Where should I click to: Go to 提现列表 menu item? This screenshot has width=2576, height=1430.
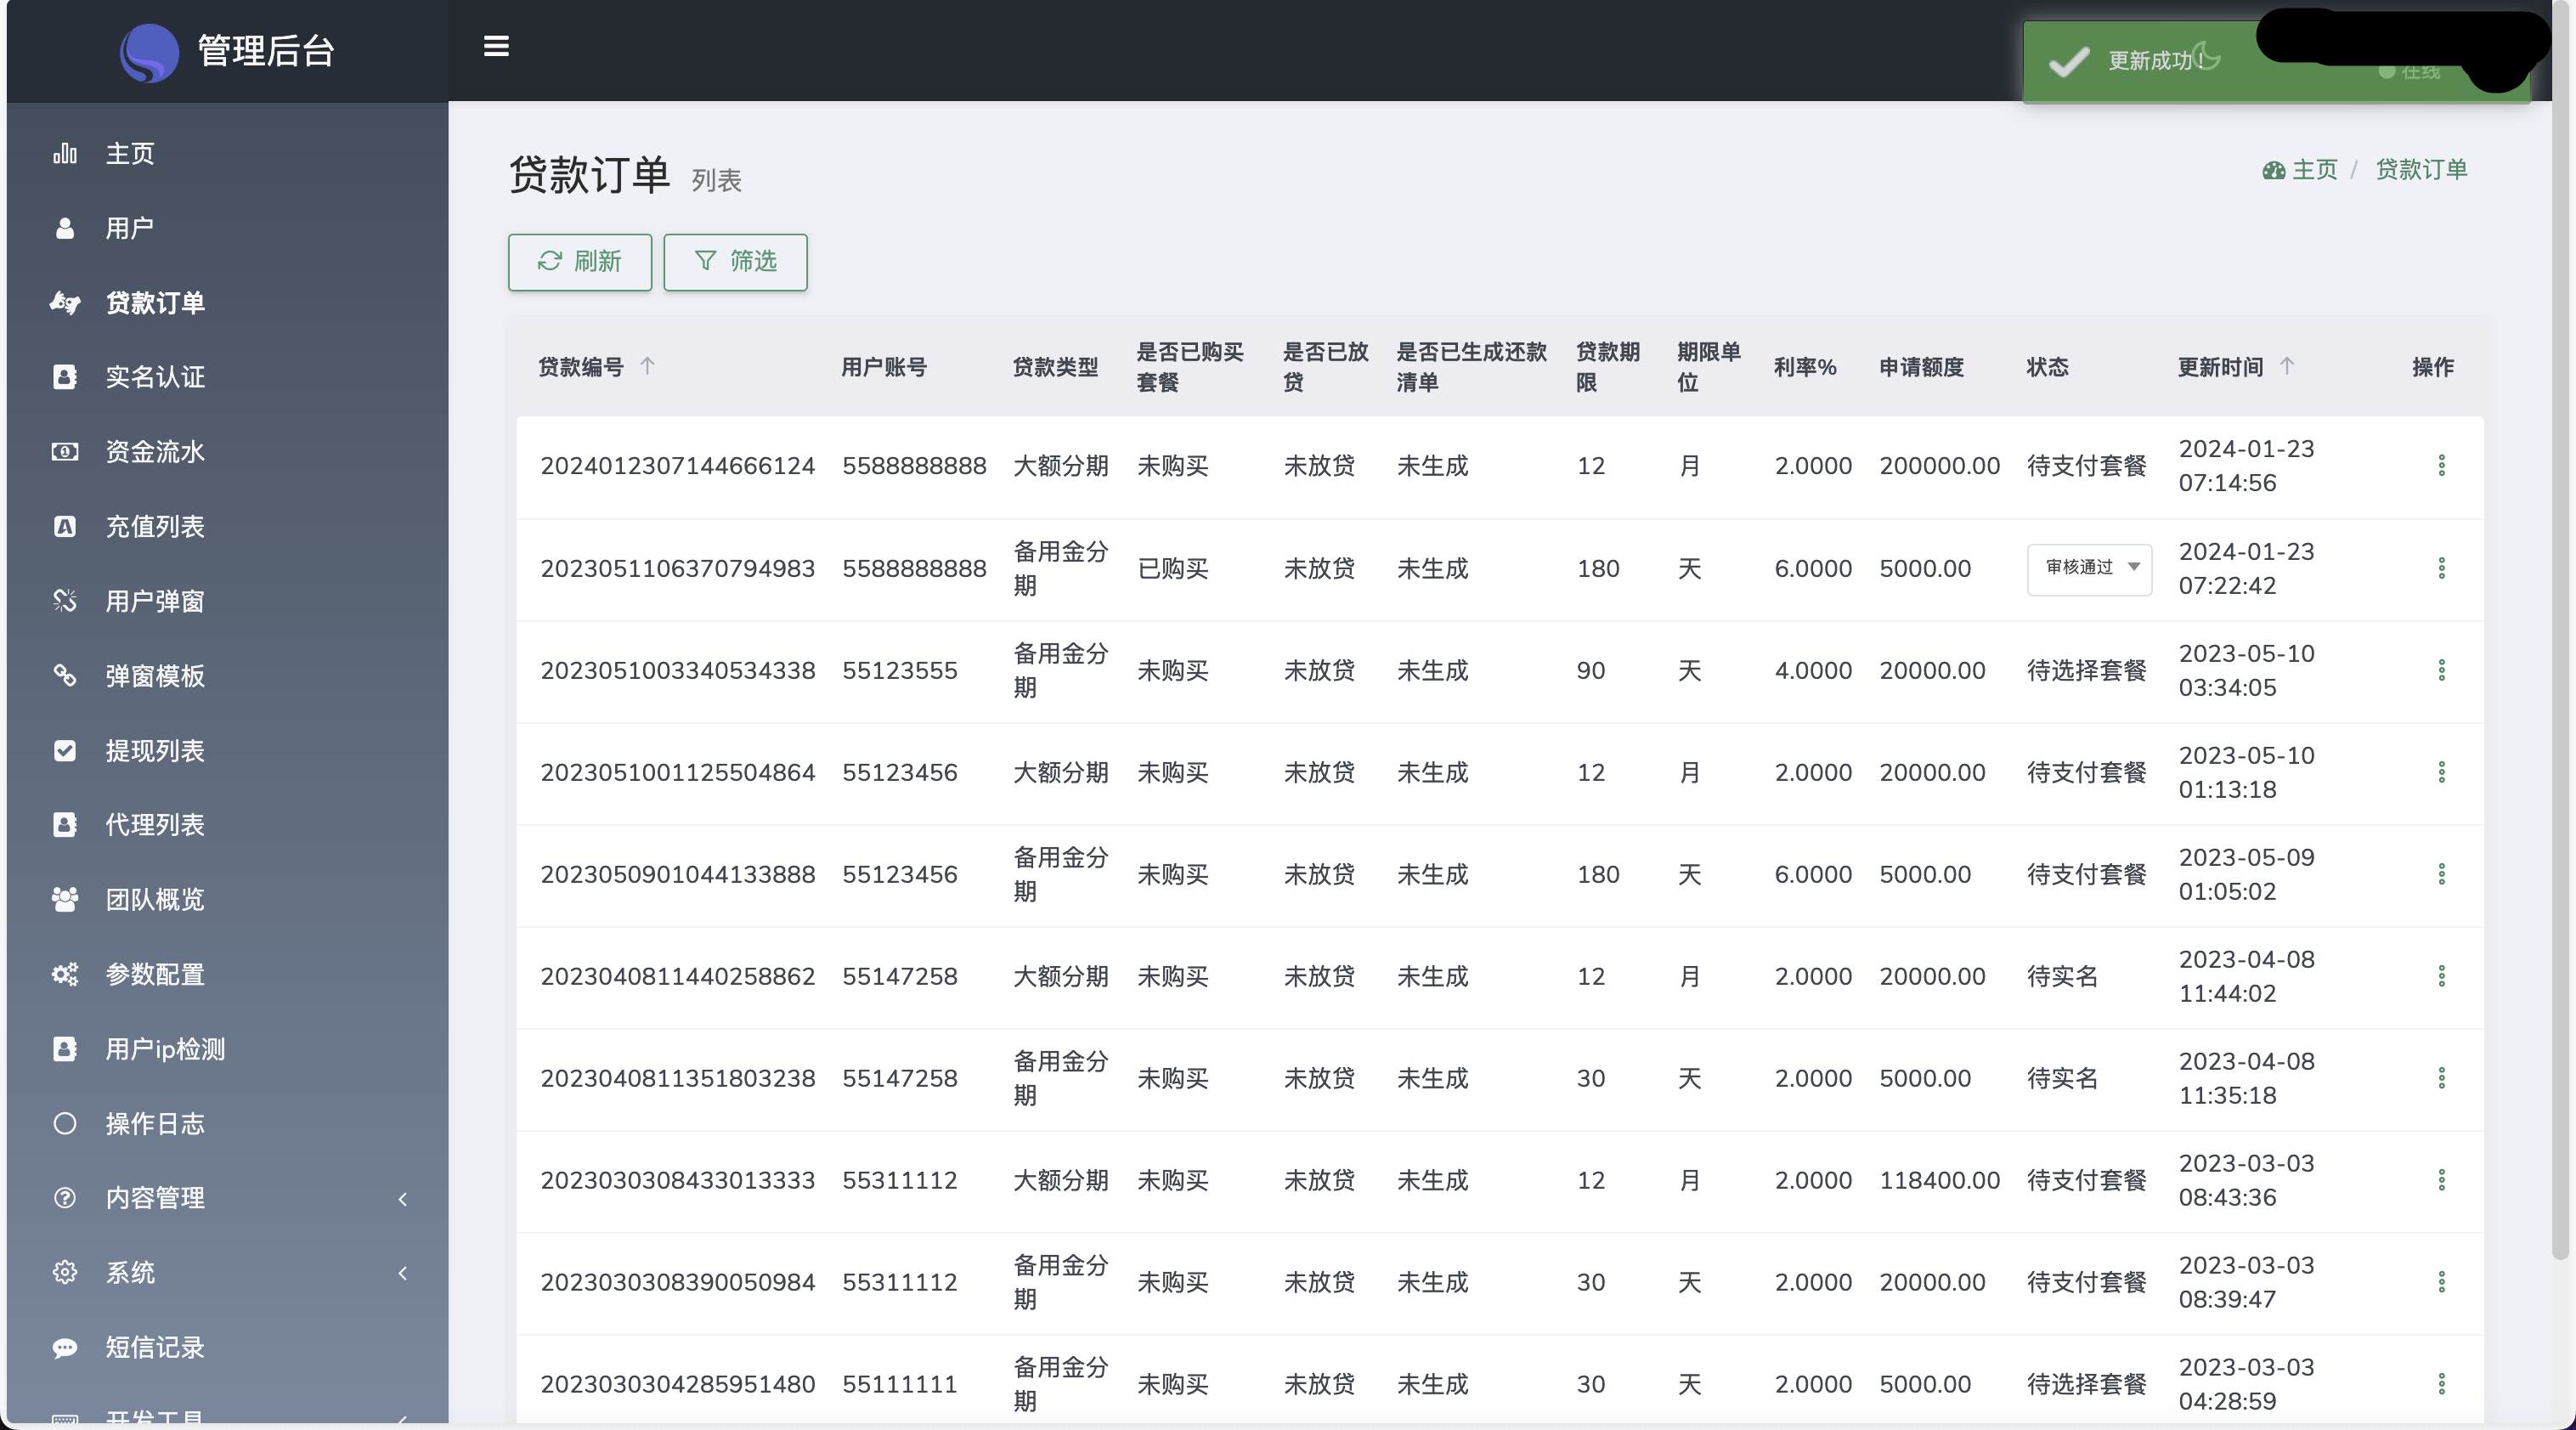tap(155, 751)
